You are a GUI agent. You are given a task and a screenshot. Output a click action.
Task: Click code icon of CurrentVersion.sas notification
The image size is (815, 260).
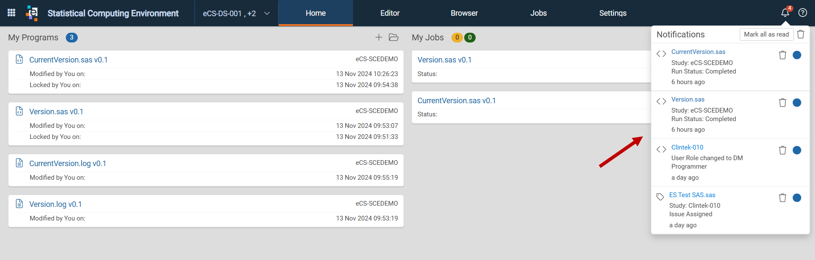[x=661, y=54]
